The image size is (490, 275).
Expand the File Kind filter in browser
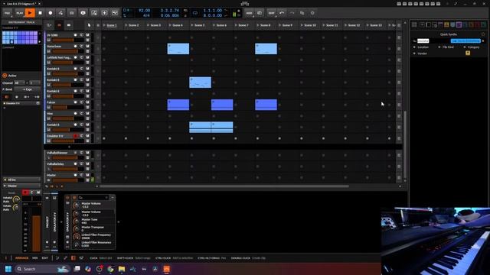446,47
